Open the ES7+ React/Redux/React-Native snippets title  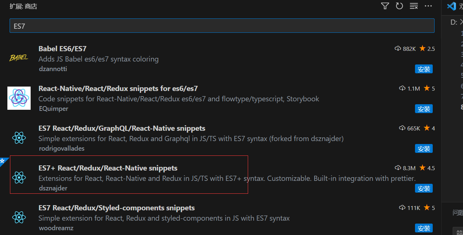(x=108, y=168)
